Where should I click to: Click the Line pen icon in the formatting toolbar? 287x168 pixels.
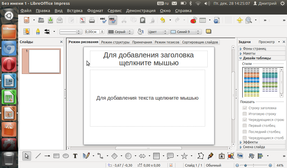click(x=38, y=32)
